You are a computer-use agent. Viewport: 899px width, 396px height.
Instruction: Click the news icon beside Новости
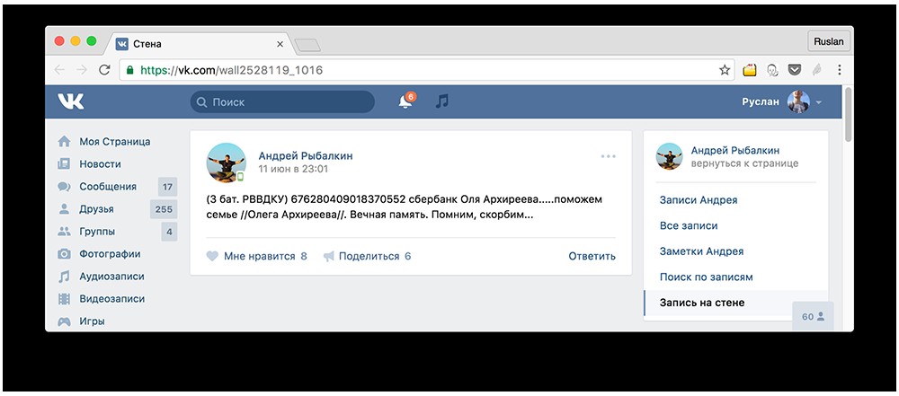(64, 164)
